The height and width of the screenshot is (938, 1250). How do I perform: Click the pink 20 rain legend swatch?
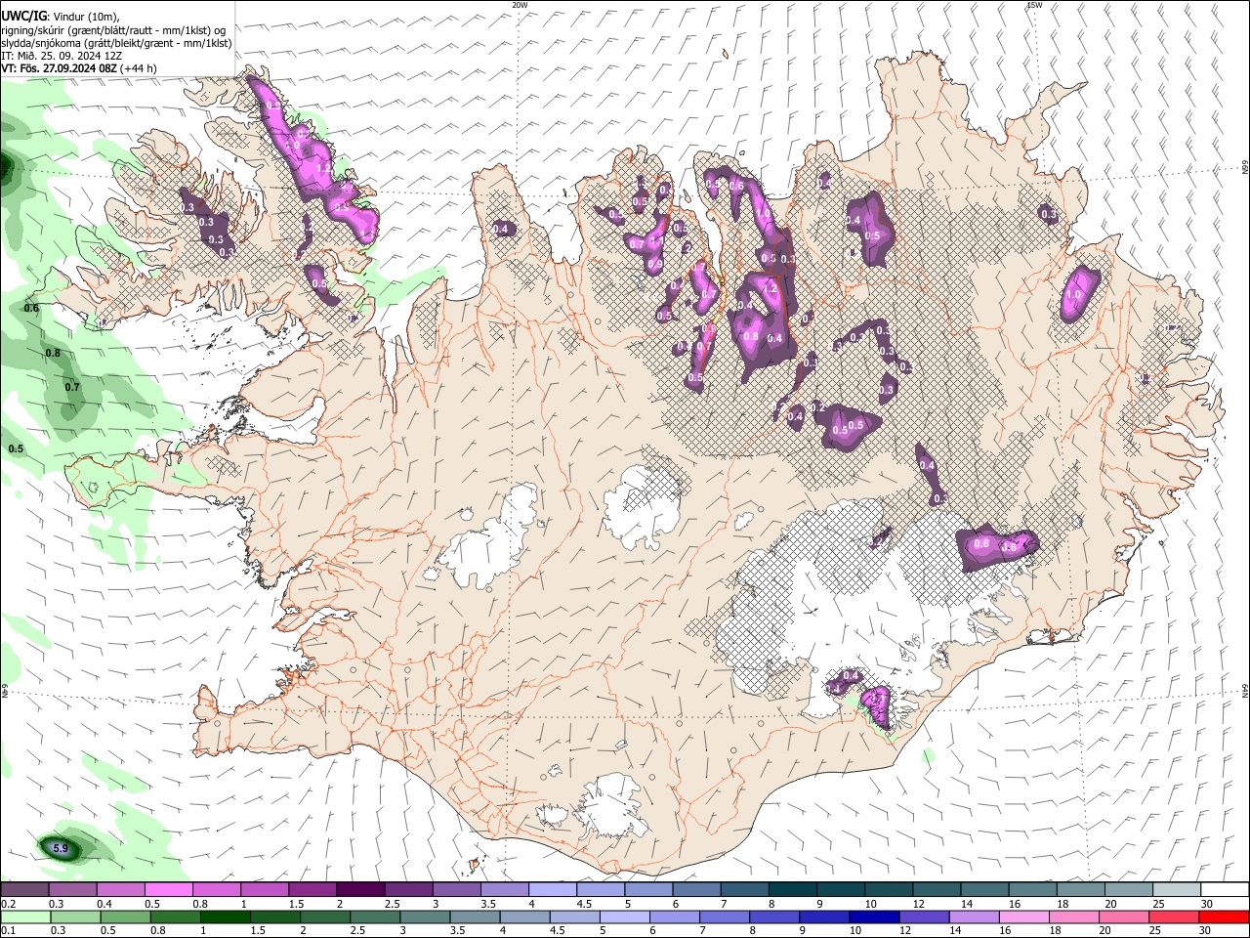click(1123, 917)
